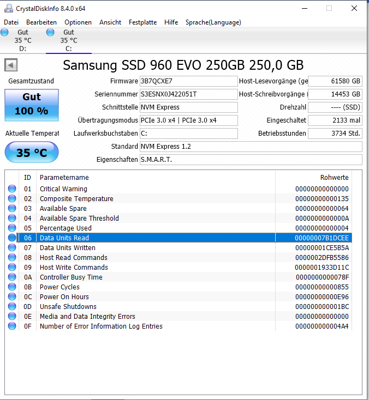Open the Datei menu

click(x=11, y=22)
